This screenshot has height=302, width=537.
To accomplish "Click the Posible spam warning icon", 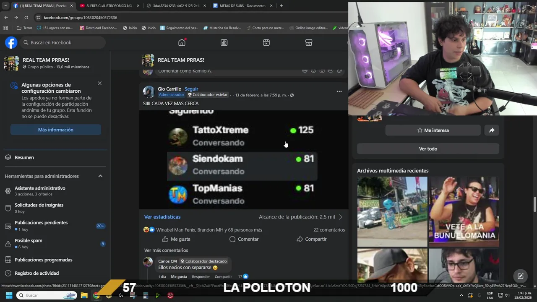I will click(8, 244).
